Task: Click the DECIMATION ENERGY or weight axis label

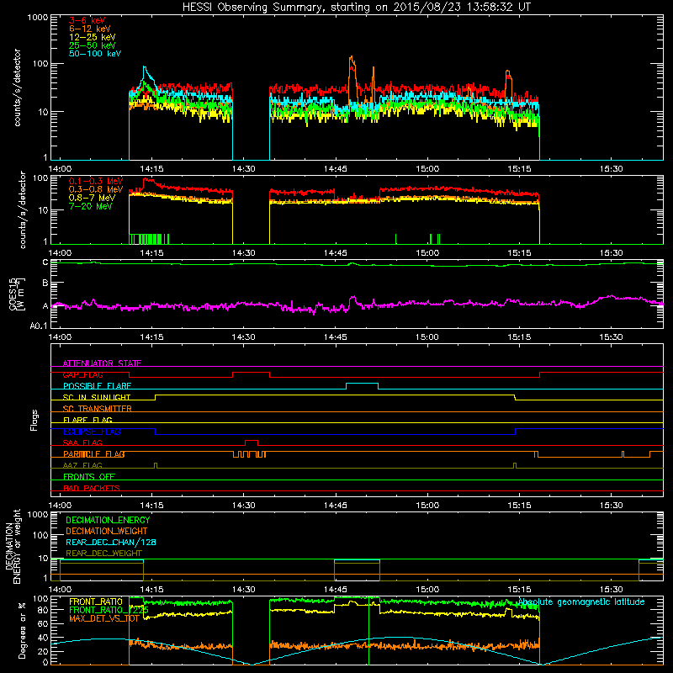Action: pos(13,547)
